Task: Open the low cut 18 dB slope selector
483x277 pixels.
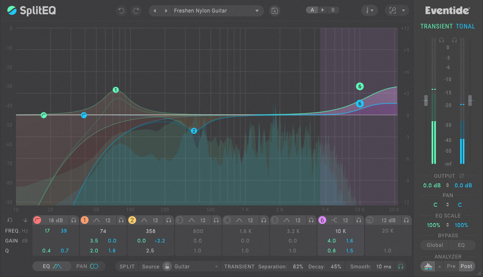Action: coord(55,220)
